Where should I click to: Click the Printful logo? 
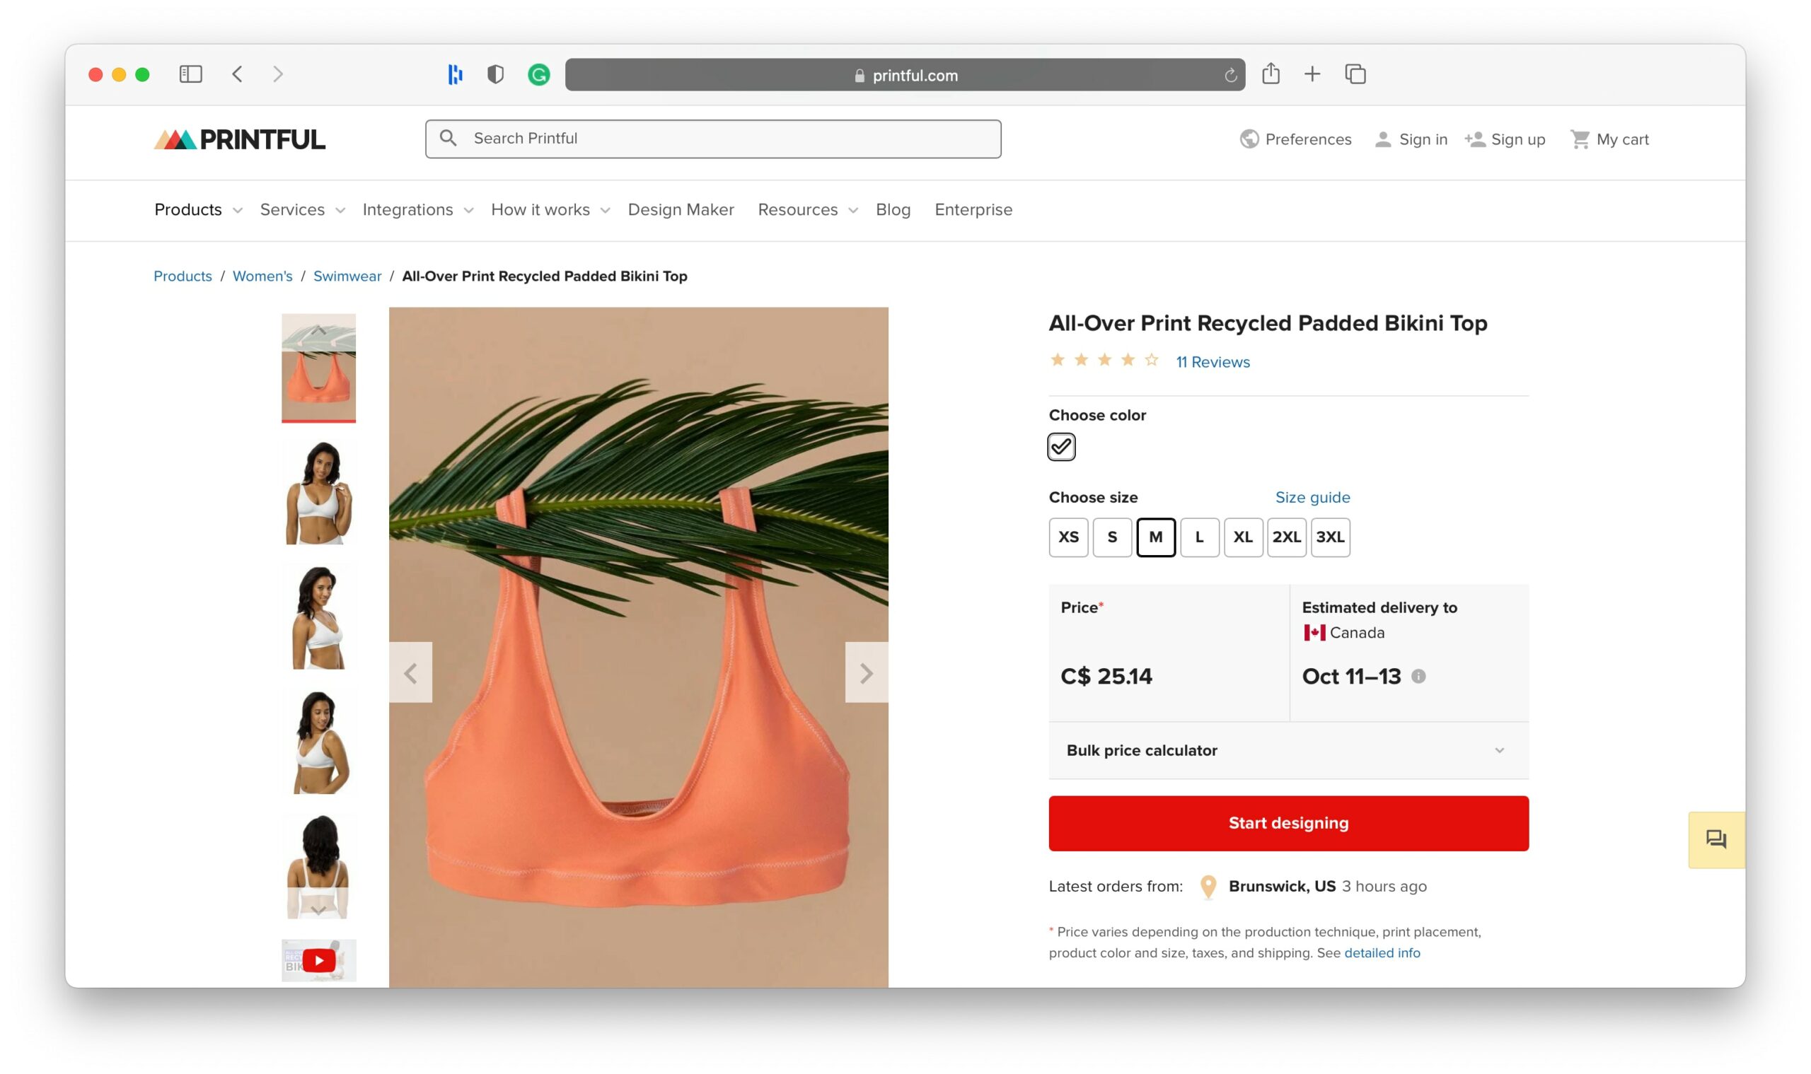tap(240, 139)
